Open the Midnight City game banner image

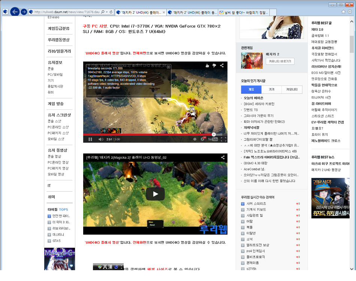[x=60, y=259]
